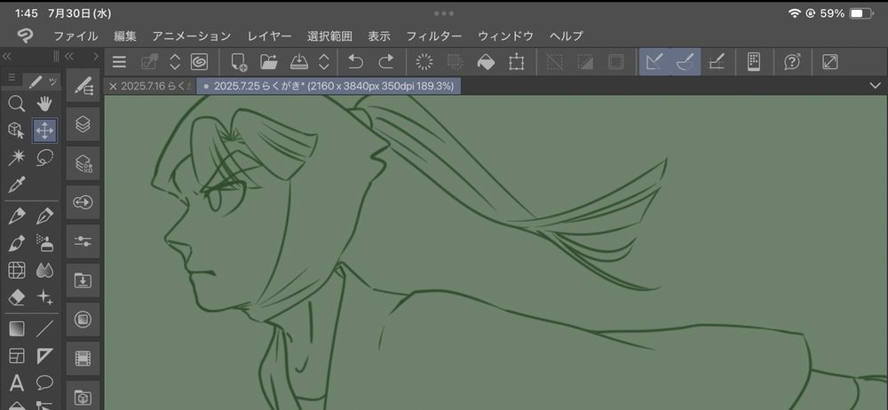Click the Scale/Rotate transform icon
This screenshot has width=888, height=410.
pyautogui.click(x=516, y=62)
